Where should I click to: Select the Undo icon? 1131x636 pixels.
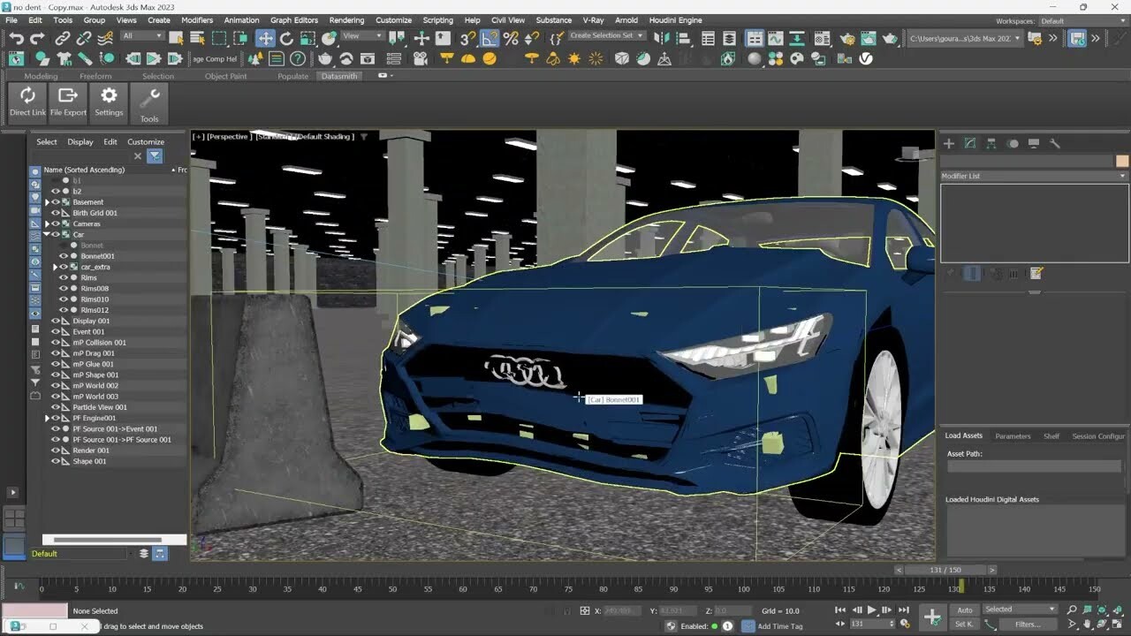pos(15,36)
